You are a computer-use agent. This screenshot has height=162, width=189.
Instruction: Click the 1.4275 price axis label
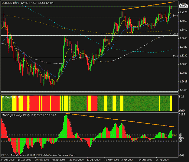pyautogui.click(x=184, y=12)
